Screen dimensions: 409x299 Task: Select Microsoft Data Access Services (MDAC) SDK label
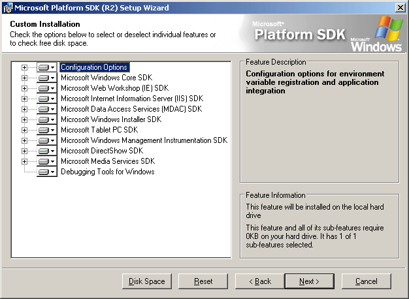coord(131,109)
